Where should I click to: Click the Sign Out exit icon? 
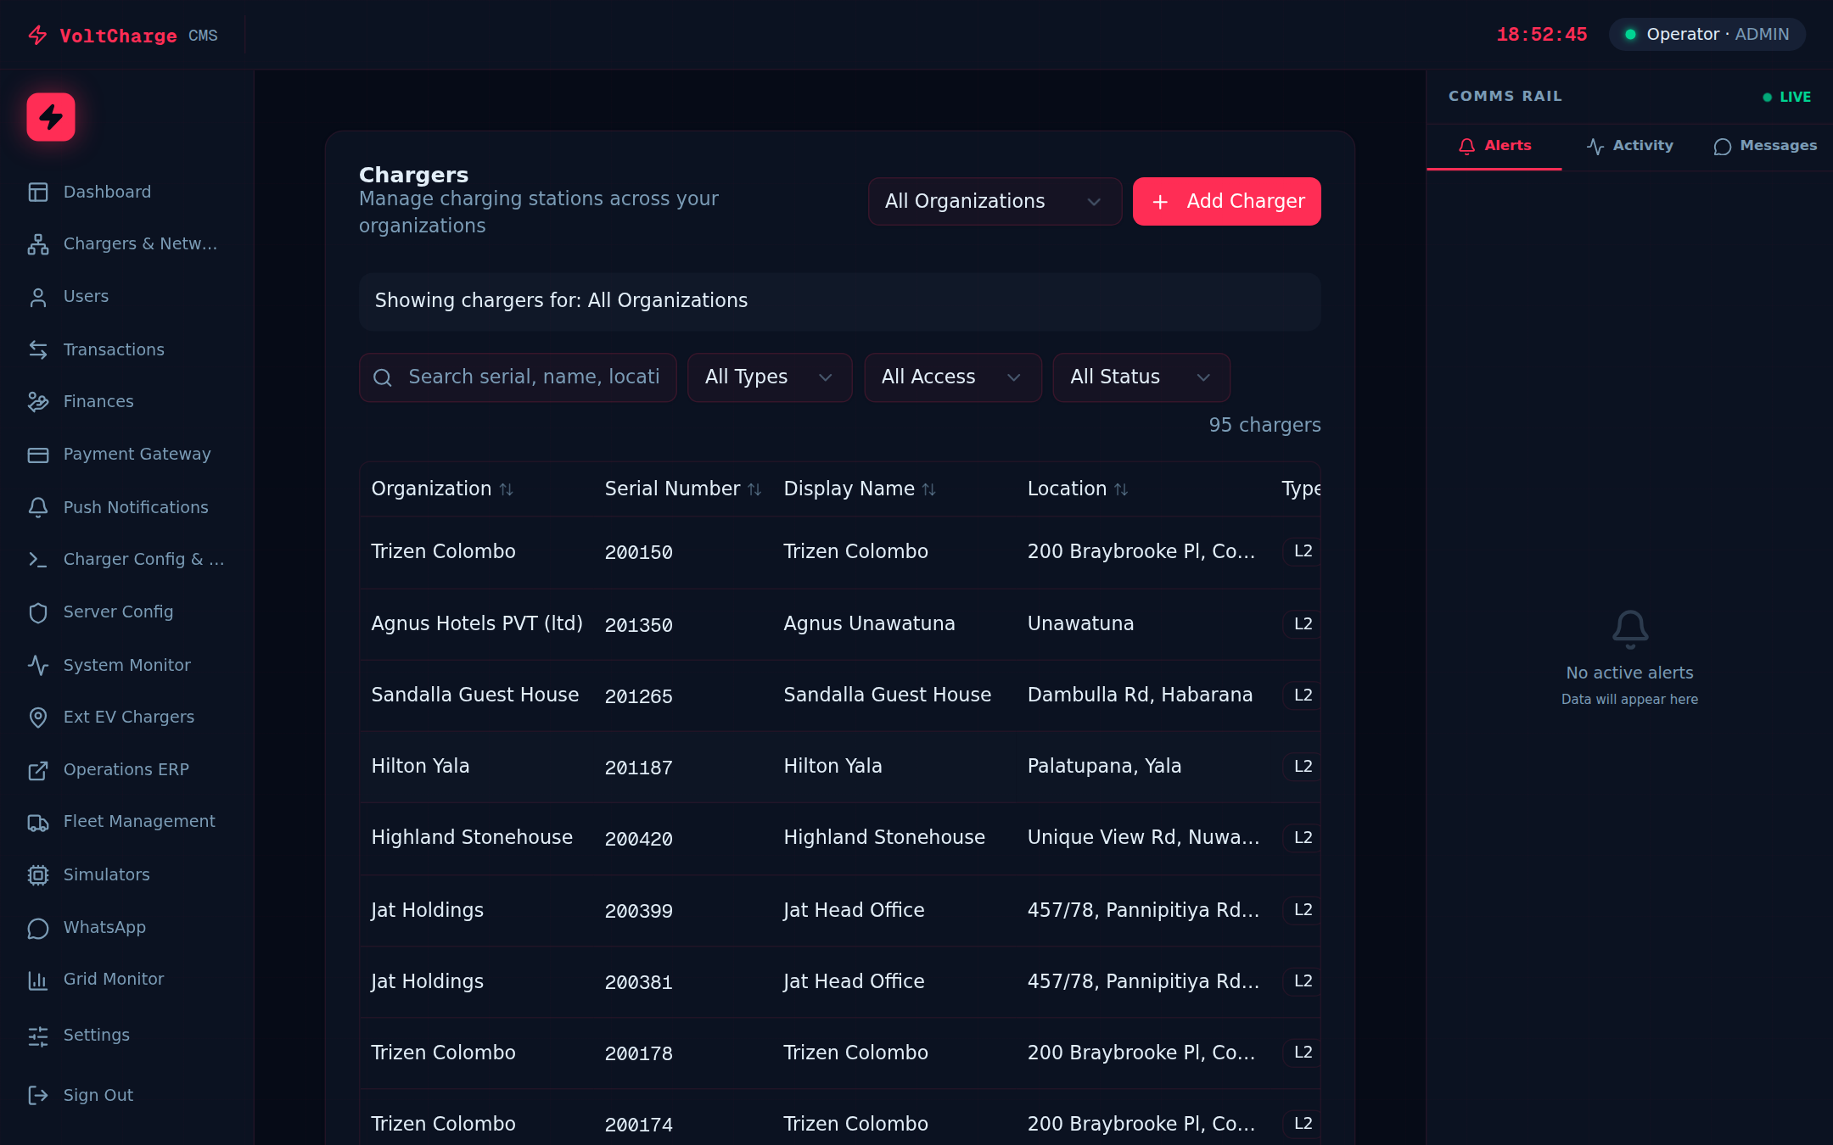[x=38, y=1096]
